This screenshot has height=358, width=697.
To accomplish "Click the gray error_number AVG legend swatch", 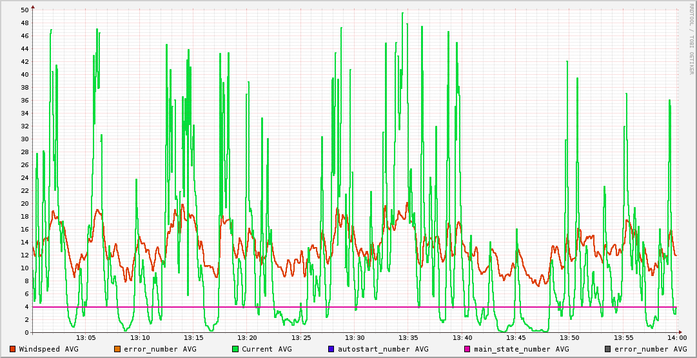I will (608, 349).
